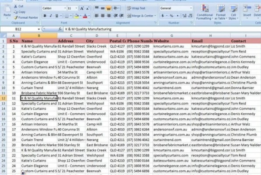The height and width of the screenshot is (175, 261).
Task: Open Cell Styles gallery
Action: click(x=233, y=12)
